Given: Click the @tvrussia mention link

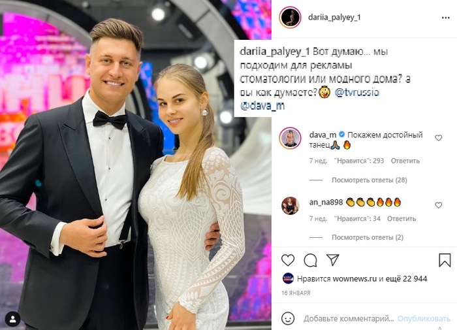Looking at the screenshot, I should point(357,93).
